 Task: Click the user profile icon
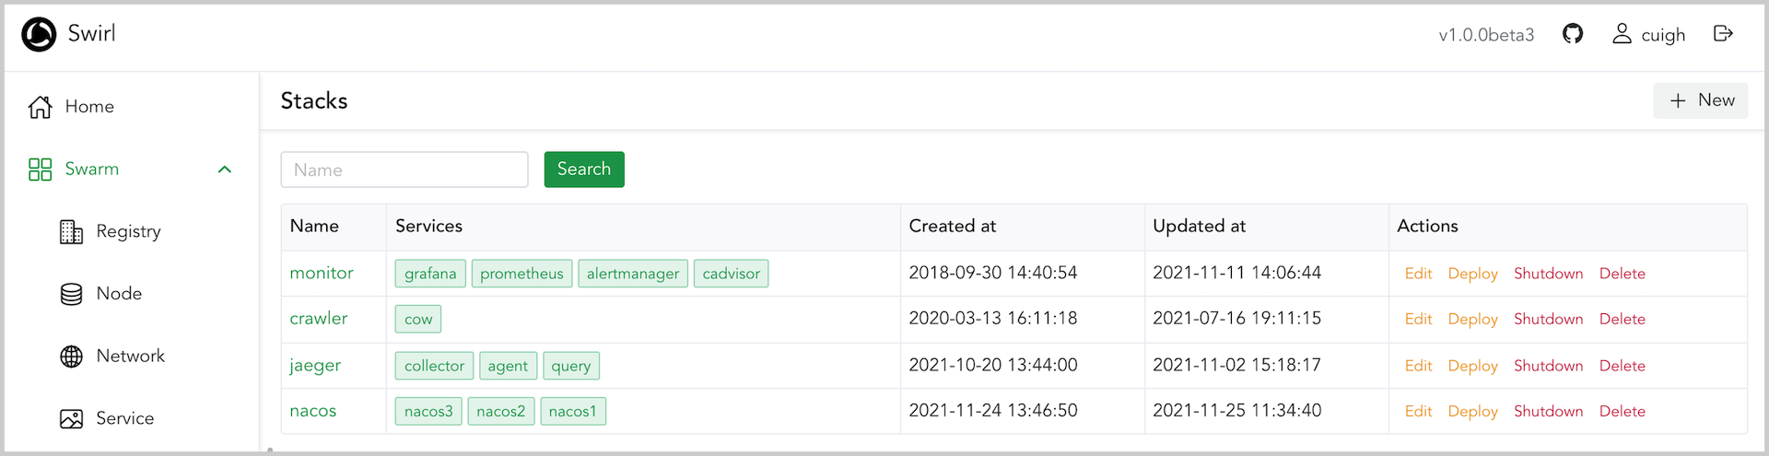(1622, 34)
